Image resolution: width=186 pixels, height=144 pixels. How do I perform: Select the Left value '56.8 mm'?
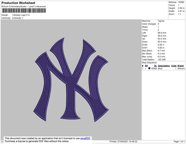click(162, 33)
